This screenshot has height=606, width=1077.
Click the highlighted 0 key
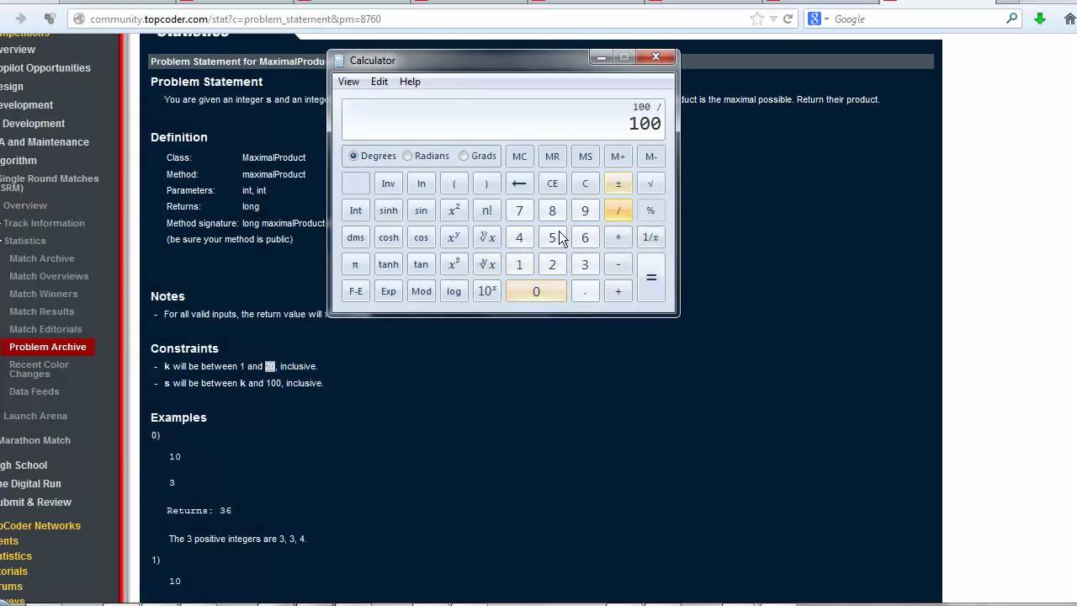coord(536,291)
